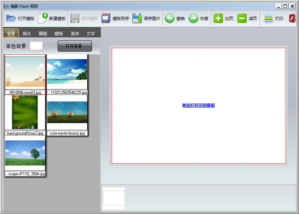Viewport: 299px width, 214px height.
Task: Pick the white 单色背景 color swatch
Action: (36, 46)
